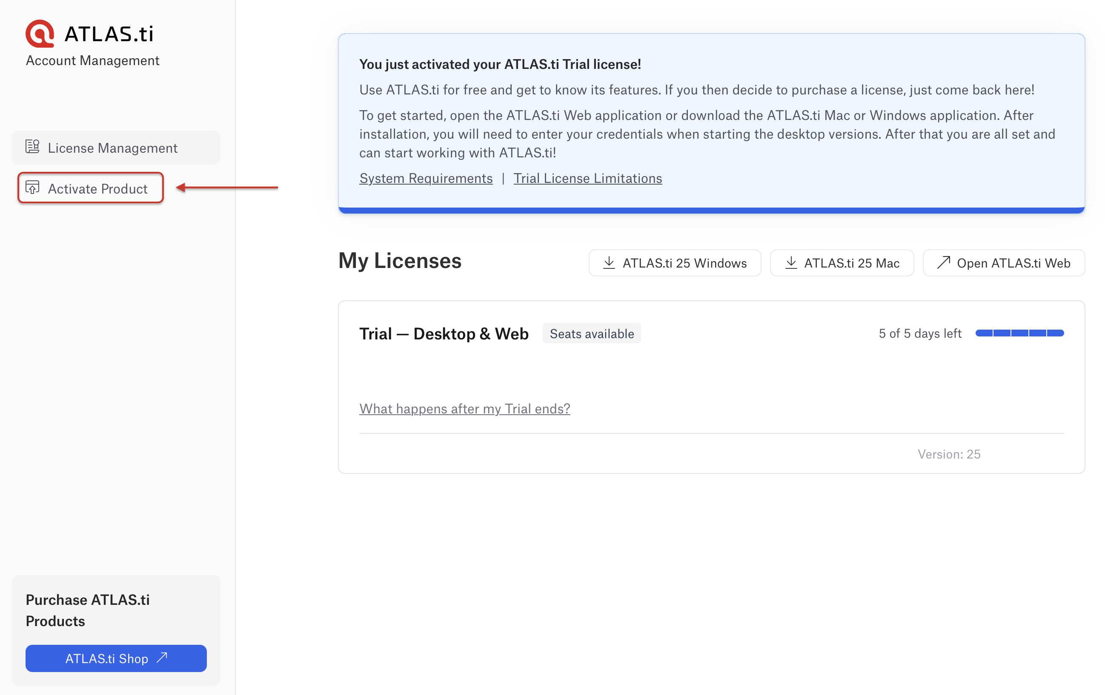Click the Activate Product upload icon
Image resolution: width=1105 pixels, height=695 pixels.
point(32,188)
